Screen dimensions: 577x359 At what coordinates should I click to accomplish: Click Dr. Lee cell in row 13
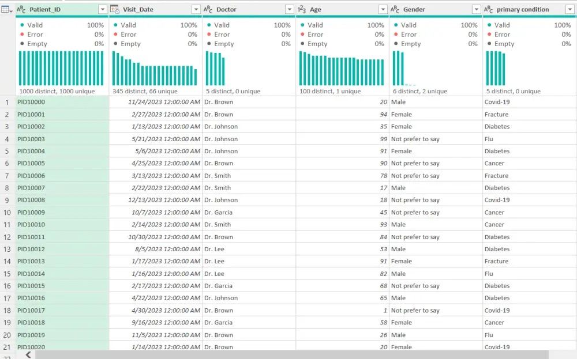point(249,249)
